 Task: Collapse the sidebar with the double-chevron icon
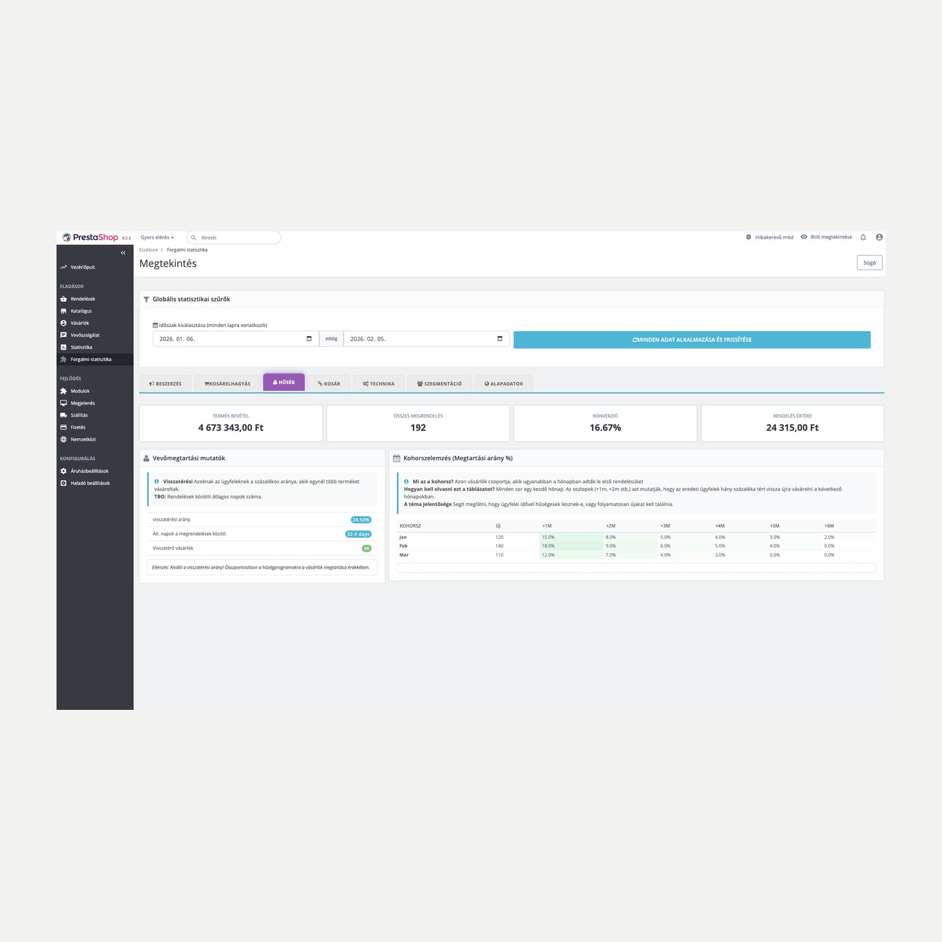pos(123,253)
